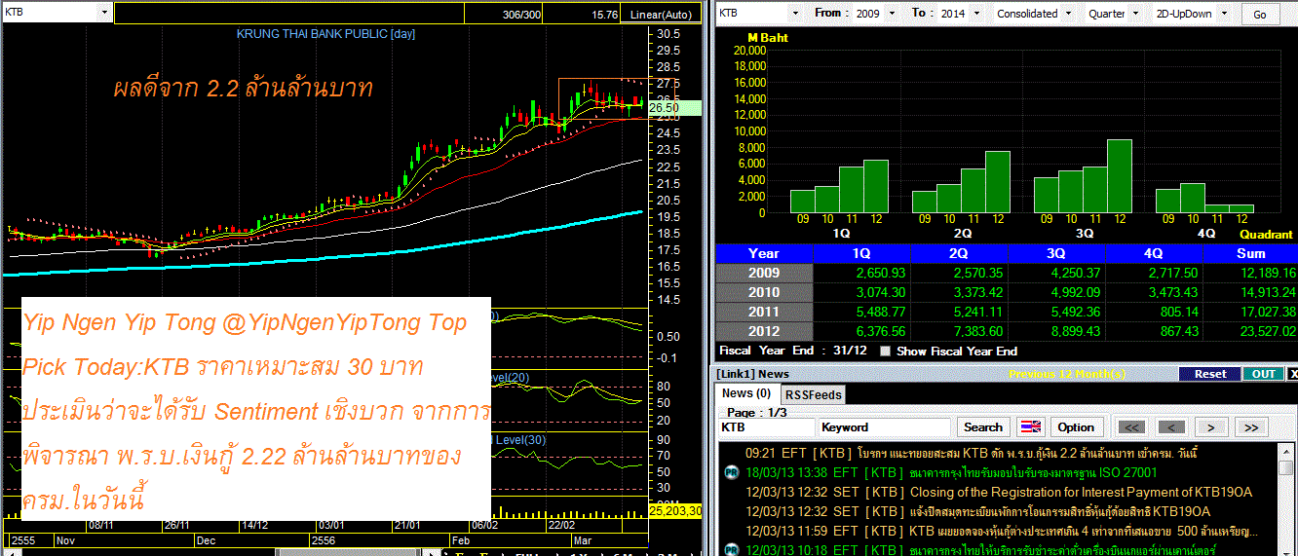Click the Sum column header in the table
The image size is (1298, 556).
(1250, 253)
